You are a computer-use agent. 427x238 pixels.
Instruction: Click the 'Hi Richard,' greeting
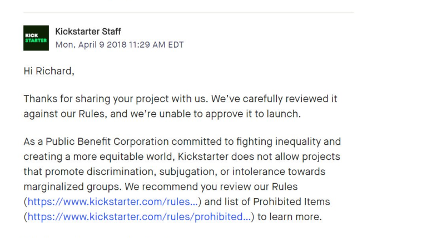coord(49,71)
